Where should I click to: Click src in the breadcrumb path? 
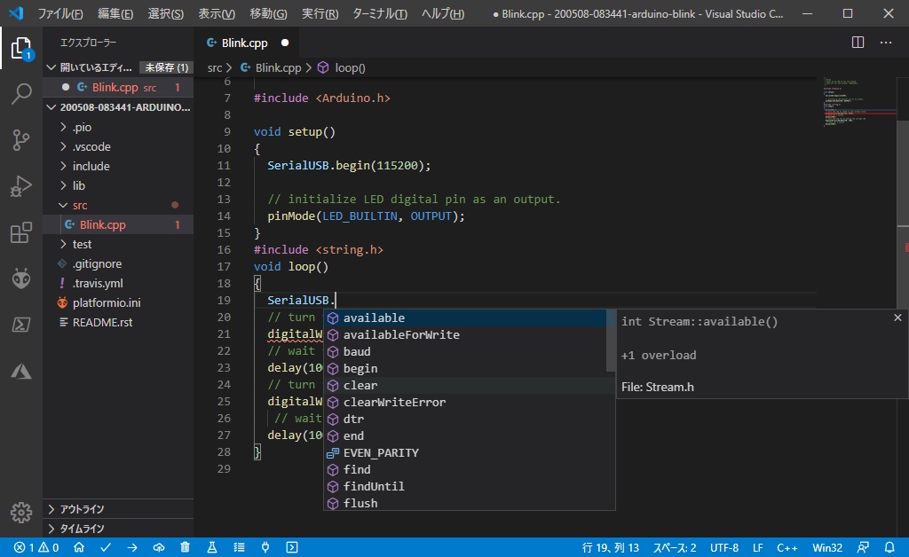click(215, 67)
